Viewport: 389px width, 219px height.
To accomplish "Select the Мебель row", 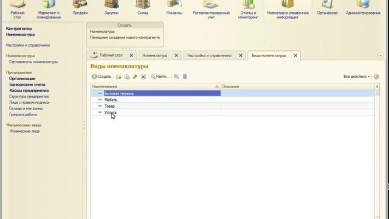I will 232,100.
